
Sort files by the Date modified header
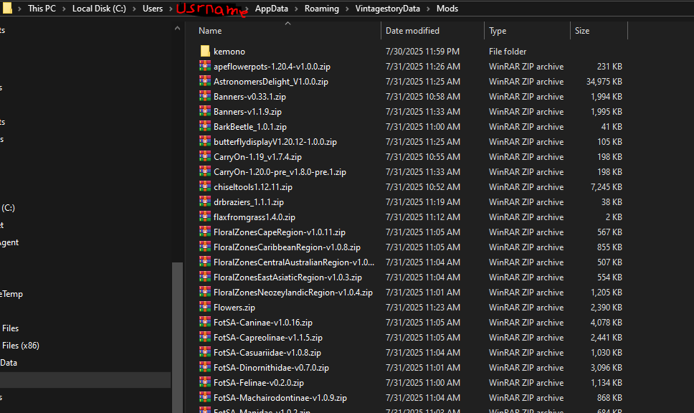coord(414,30)
